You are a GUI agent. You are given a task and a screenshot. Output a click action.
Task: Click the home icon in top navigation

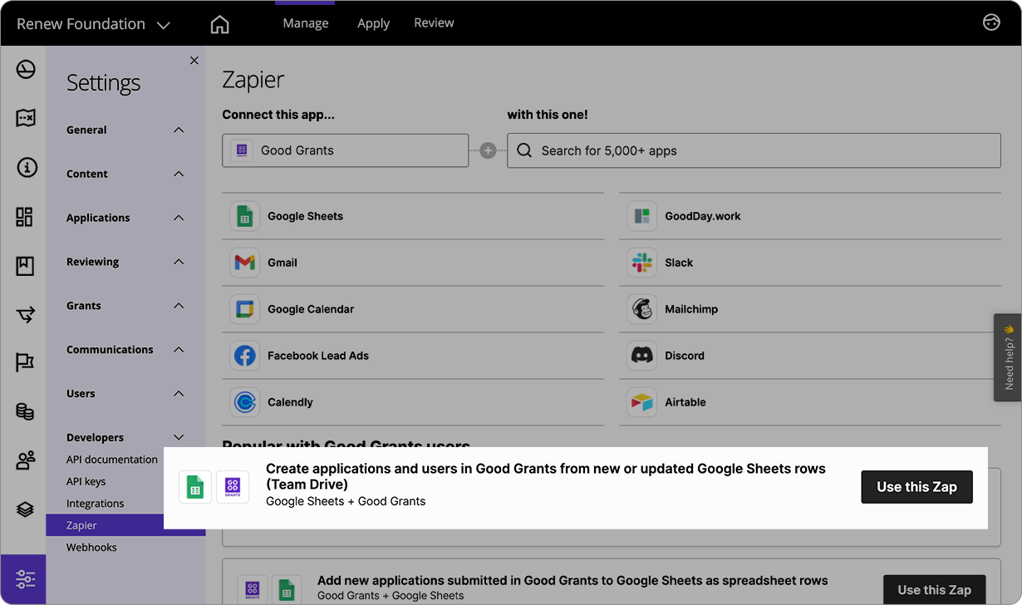click(219, 24)
